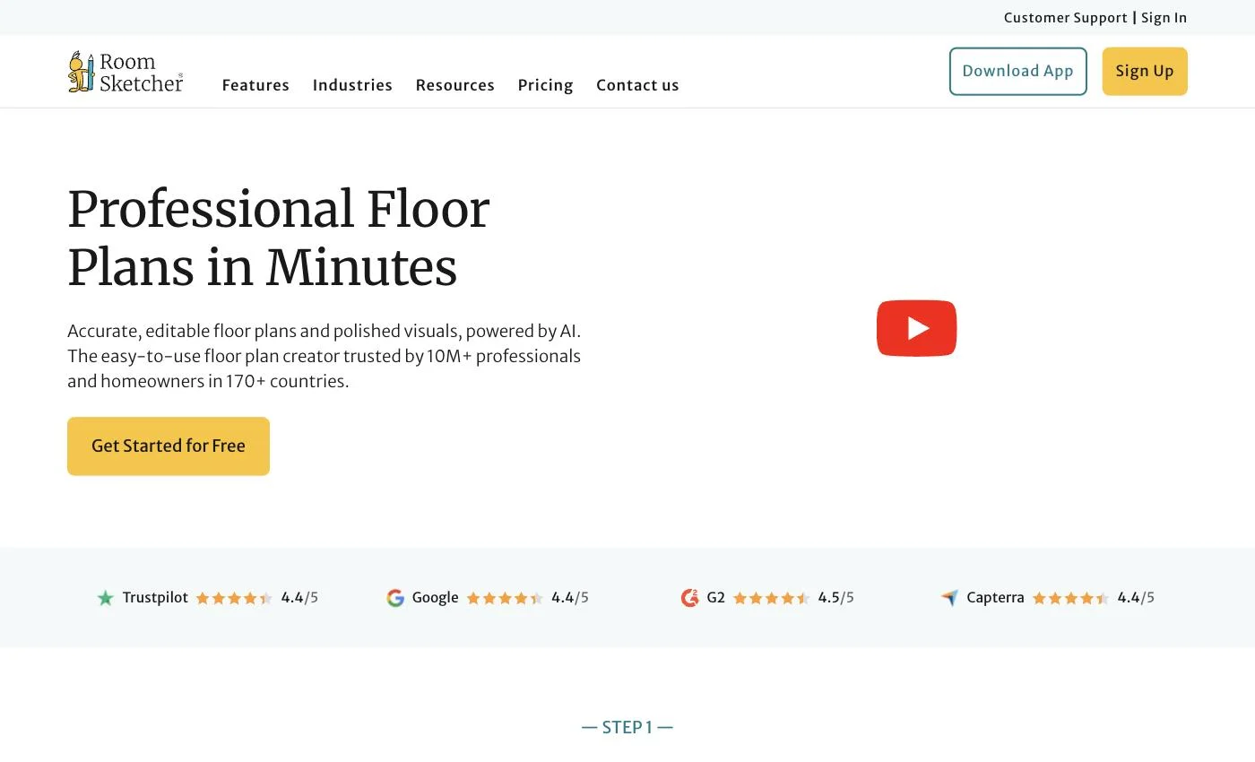Click the Trustpilot green star icon
This screenshot has height=762, width=1255.
coord(105,598)
